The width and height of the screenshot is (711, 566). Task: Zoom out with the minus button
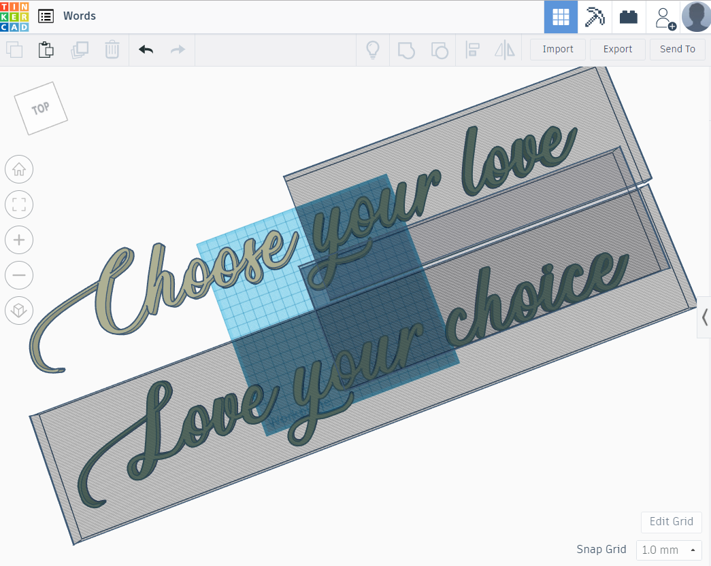19,275
